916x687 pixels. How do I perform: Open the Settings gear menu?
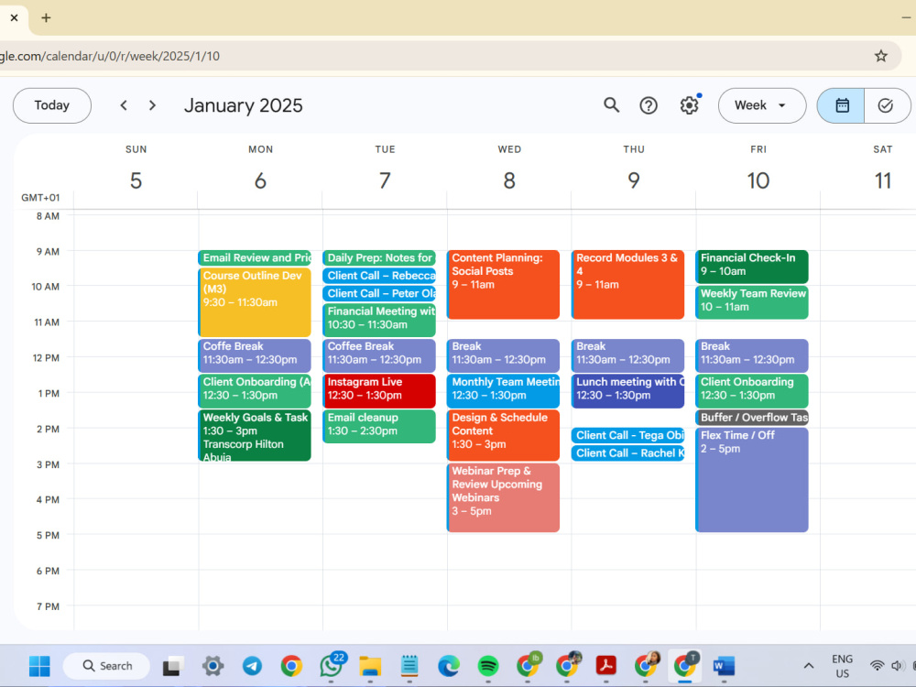click(x=690, y=105)
